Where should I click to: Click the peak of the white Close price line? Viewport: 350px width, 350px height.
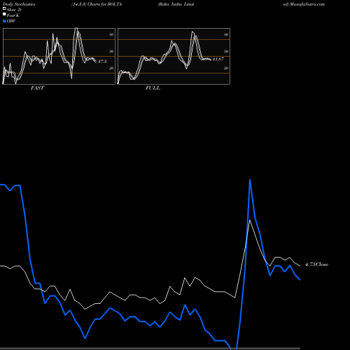(250, 220)
